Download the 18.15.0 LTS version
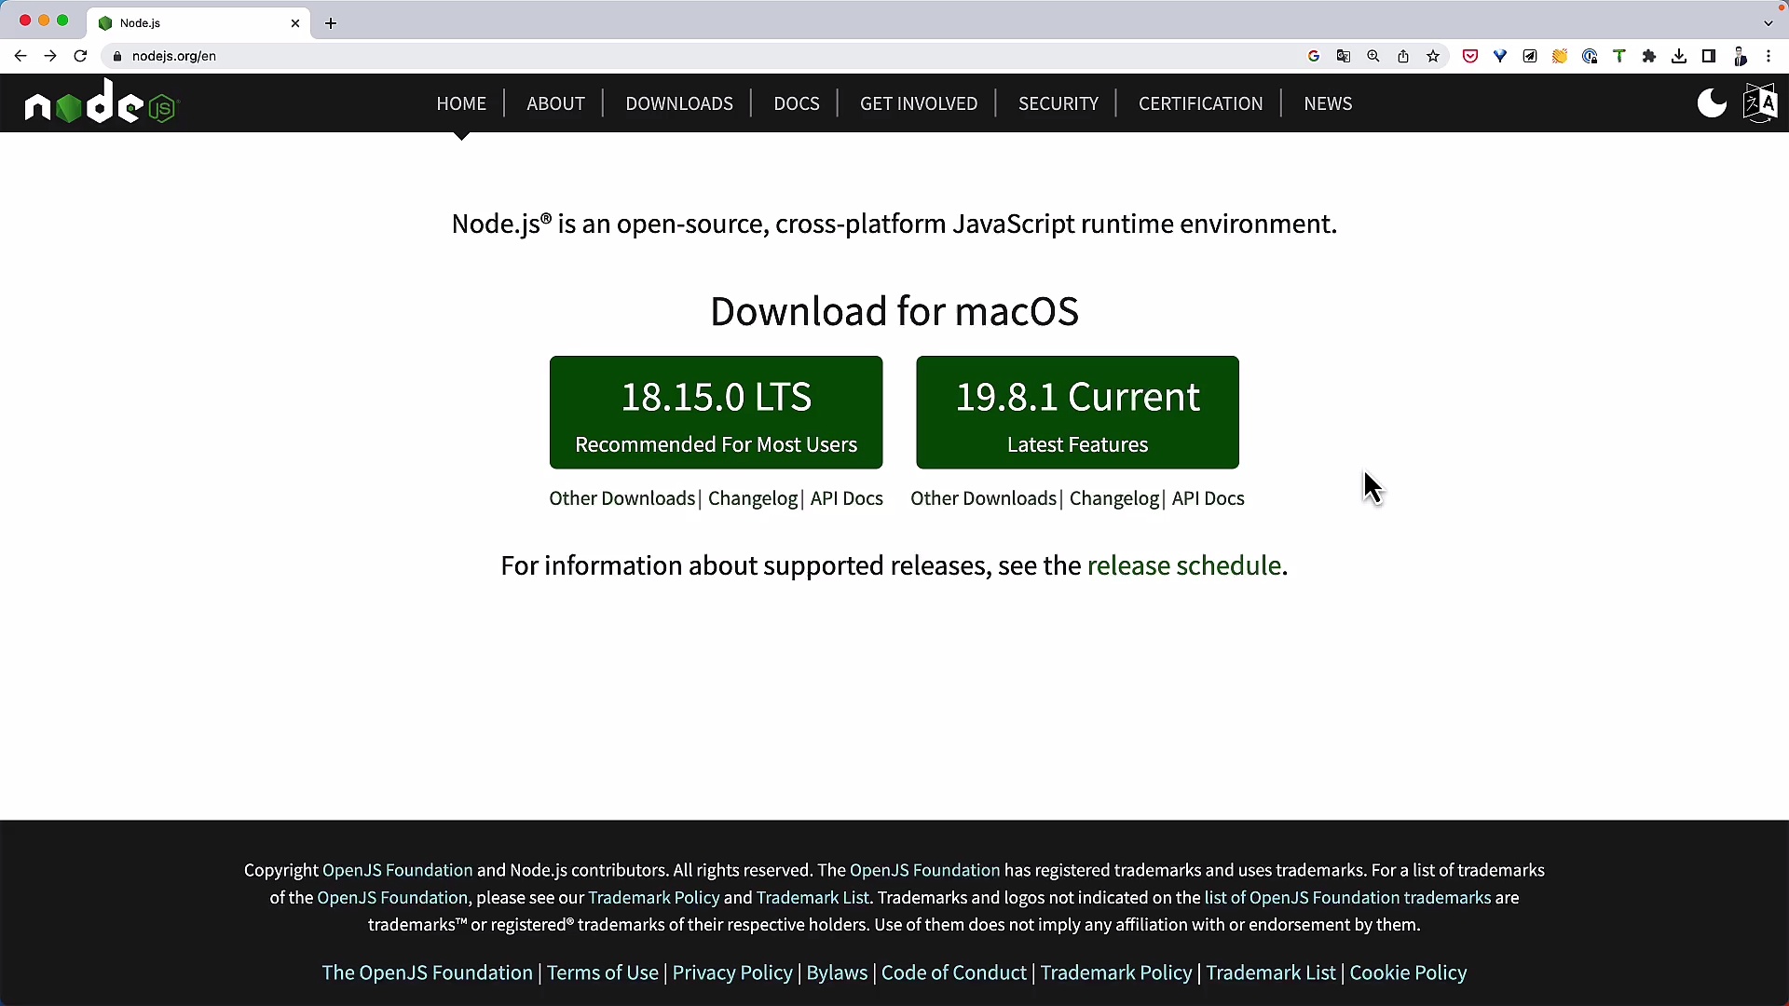This screenshot has width=1789, height=1006. [716, 413]
